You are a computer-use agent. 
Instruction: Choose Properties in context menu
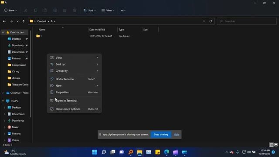(74, 92)
